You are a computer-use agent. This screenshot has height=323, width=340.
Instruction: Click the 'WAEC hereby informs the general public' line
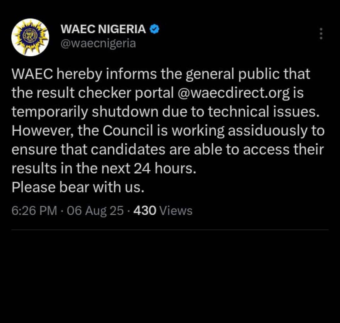click(x=161, y=74)
